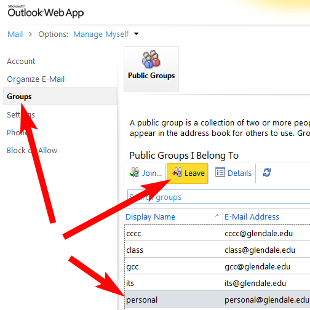Select the class group row
This screenshot has width=310, height=310.
pyautogui.click(x=217, y=250)
